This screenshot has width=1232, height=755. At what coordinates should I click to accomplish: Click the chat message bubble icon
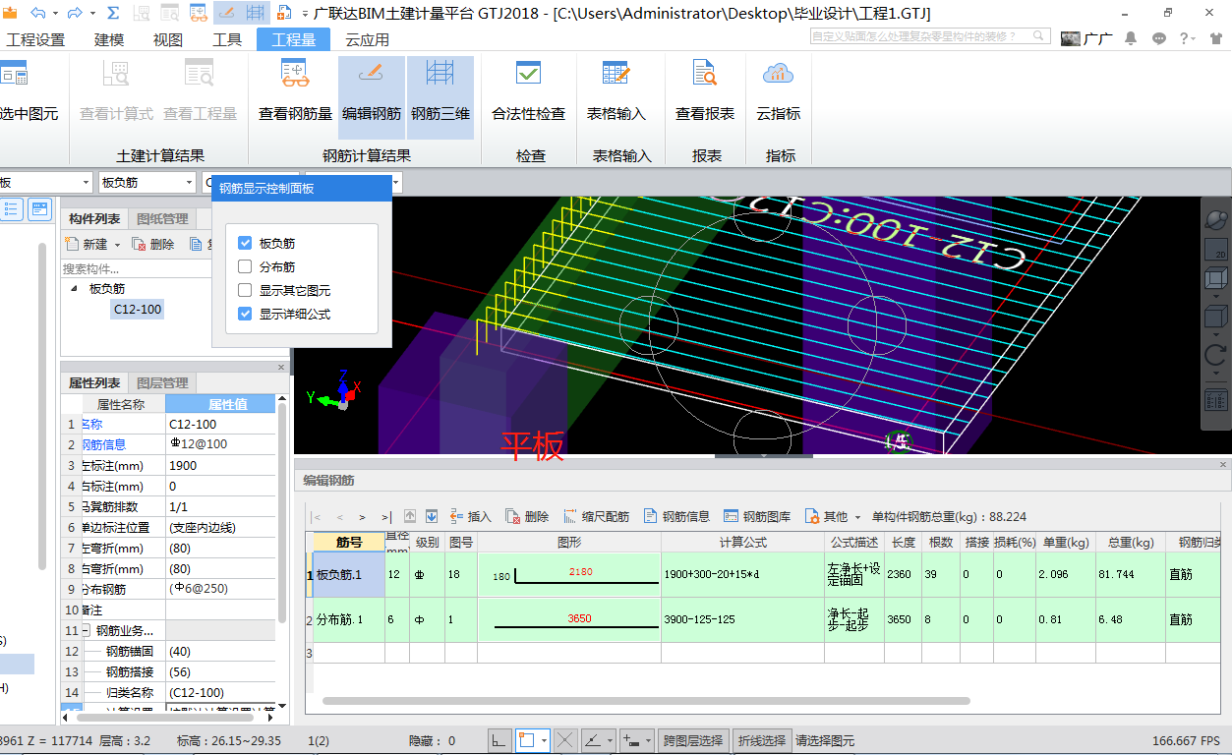[1158, 38]
